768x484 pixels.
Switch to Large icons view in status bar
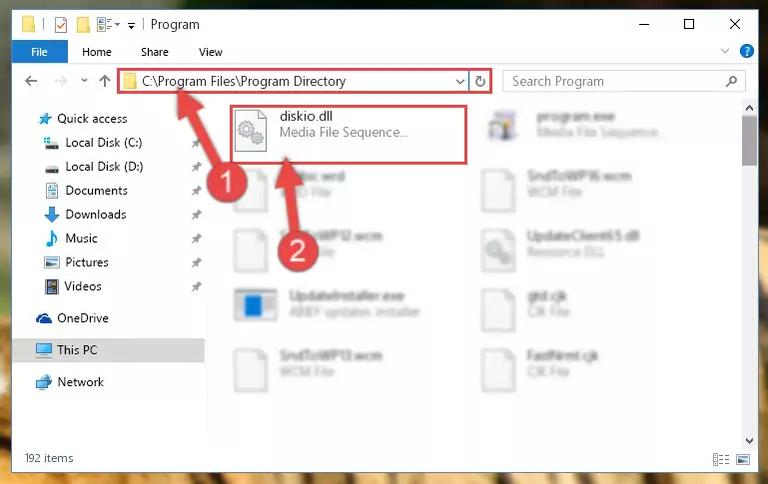pos(743,459)
